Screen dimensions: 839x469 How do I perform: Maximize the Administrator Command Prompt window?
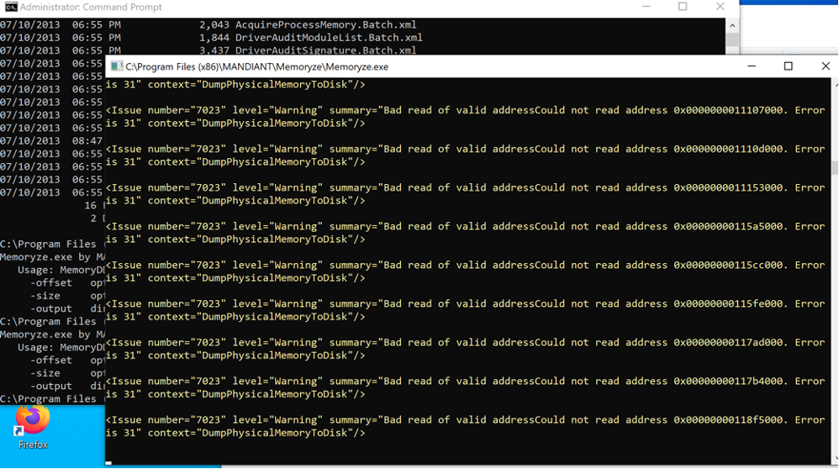click(x=683, y=7)
